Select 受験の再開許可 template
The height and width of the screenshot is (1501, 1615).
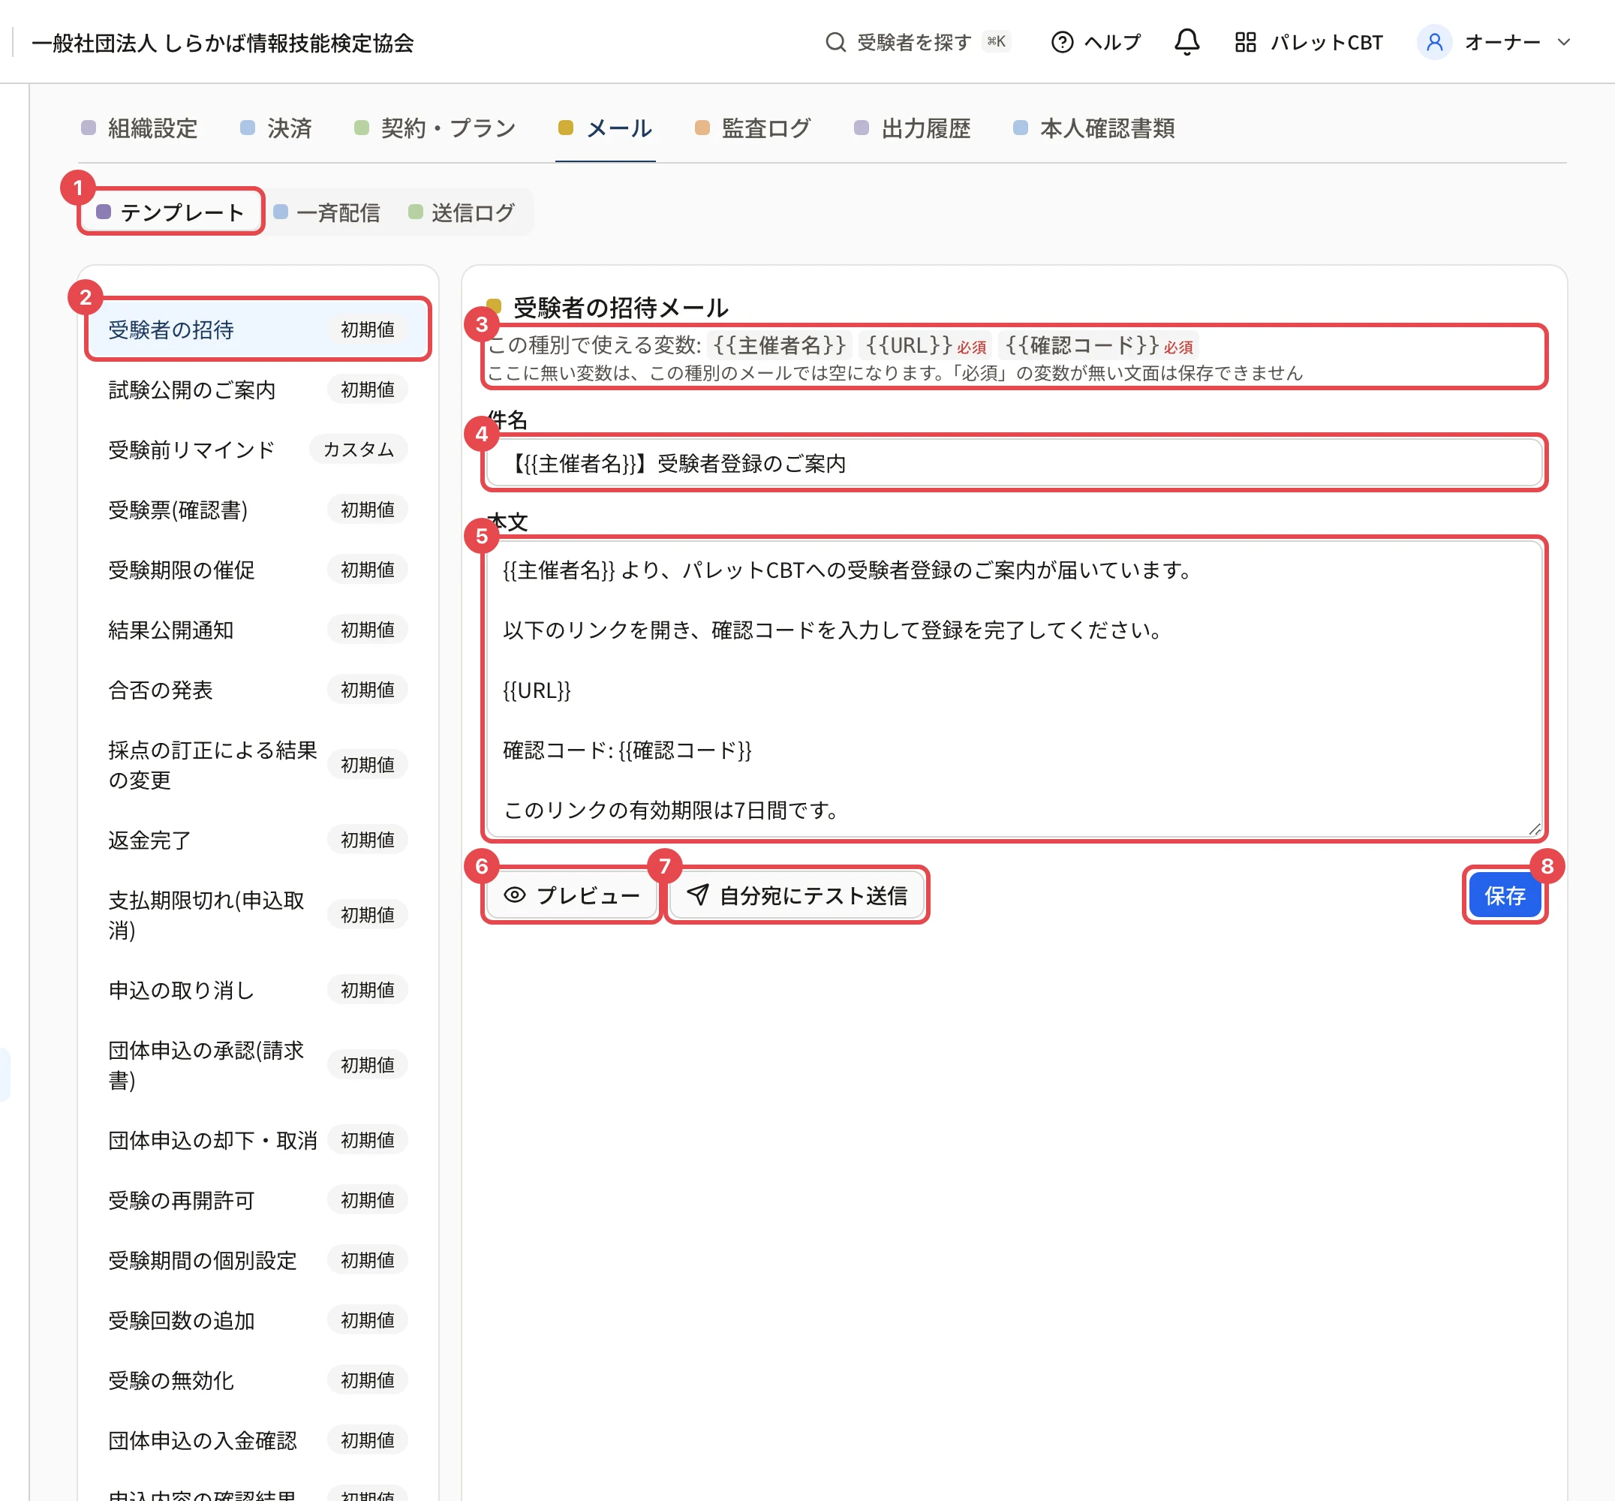(x=257, y=1199)
